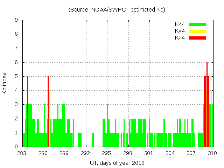The height and width of the screenshot is (168, 224).
Task: Click the red Kp 5 bar near day 287
Action: pos(48,112)
